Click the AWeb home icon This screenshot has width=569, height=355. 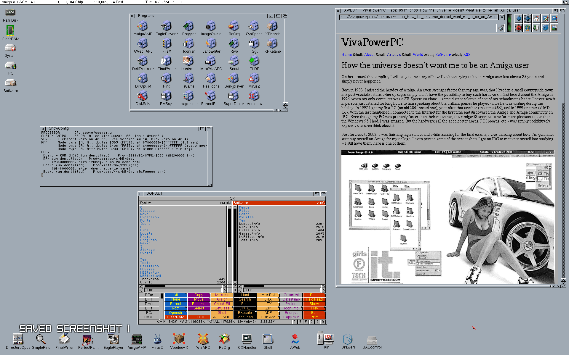[x=536, y=19]
